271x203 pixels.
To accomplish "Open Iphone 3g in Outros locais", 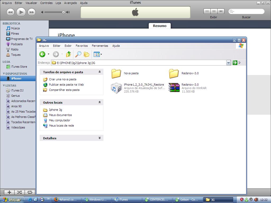I will point(56,110).
